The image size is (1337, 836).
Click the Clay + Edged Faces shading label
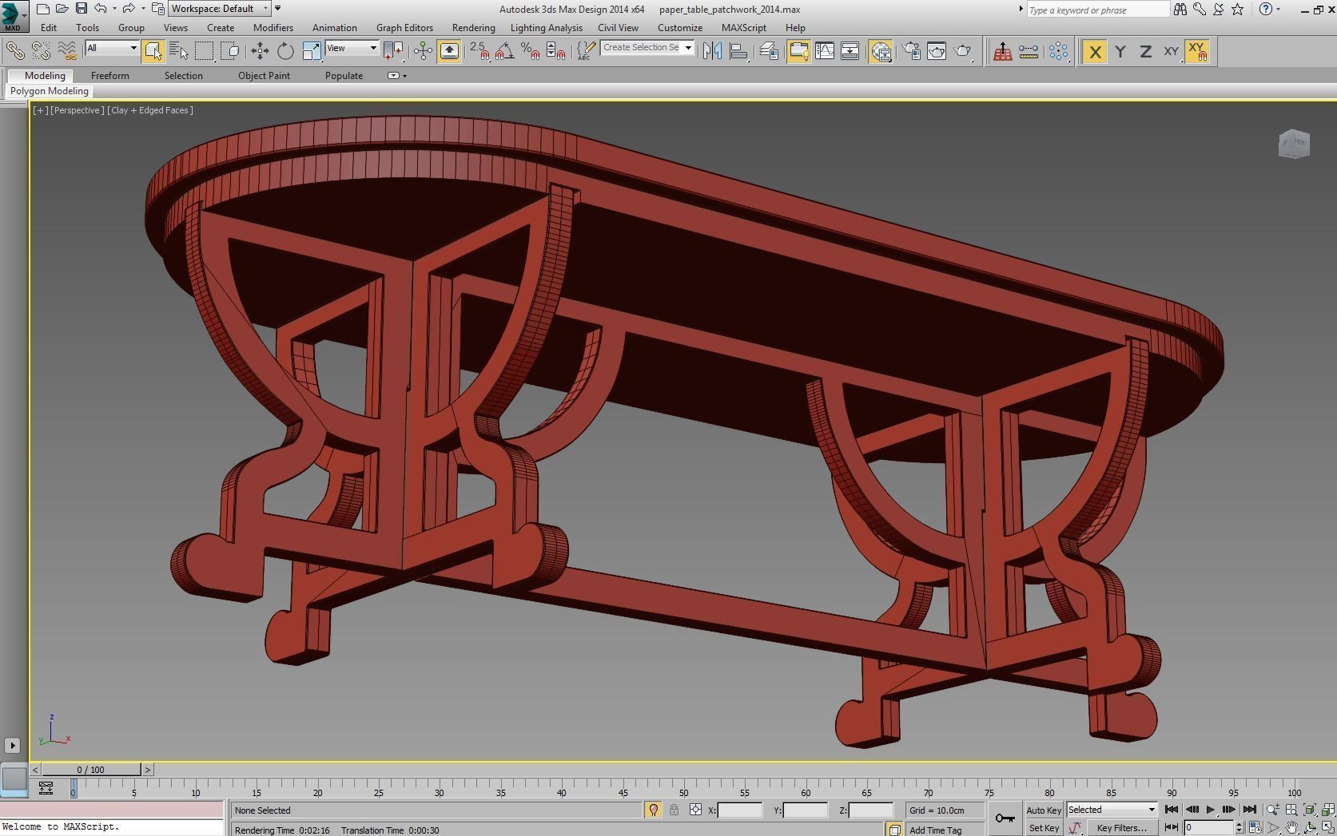[150, 110]
